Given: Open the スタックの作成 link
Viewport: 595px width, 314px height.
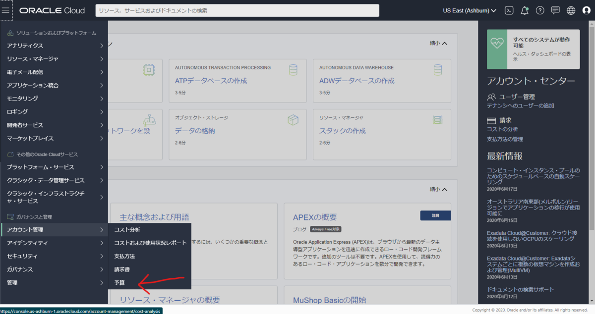Looking at the screenshot, I should click(x=343, y=131).
